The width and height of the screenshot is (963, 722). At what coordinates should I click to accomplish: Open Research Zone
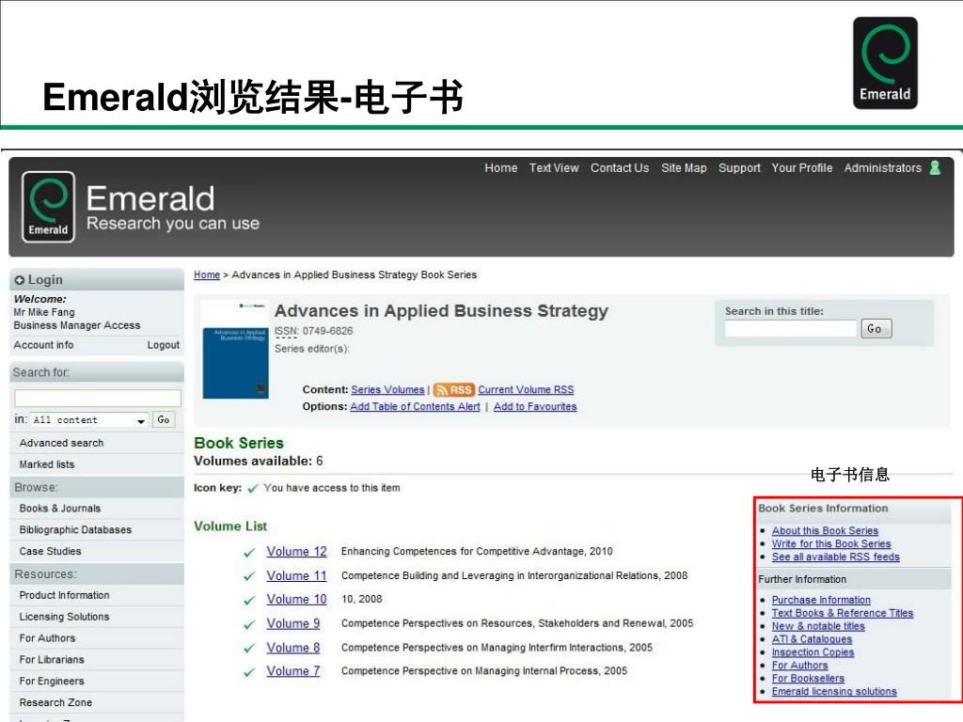tap(55, 702)
